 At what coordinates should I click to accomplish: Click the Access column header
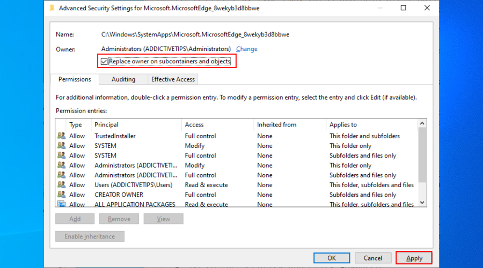pyautogui.click(x=218, y=124)
